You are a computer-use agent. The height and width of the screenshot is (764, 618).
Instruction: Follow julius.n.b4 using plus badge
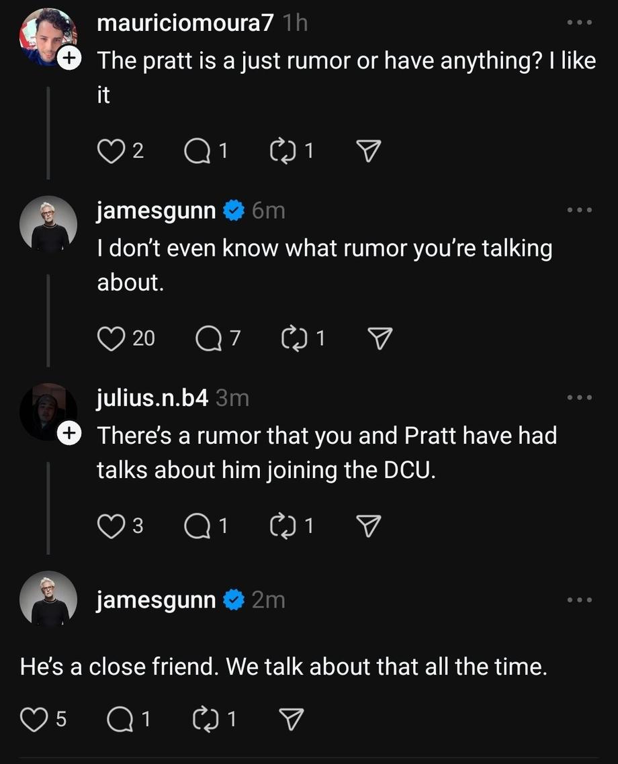68,434
